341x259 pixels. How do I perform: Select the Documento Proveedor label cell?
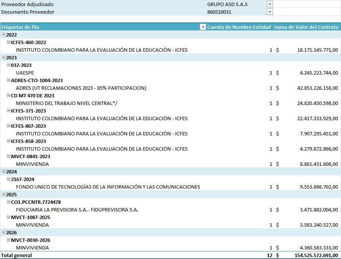coord(103,12)
